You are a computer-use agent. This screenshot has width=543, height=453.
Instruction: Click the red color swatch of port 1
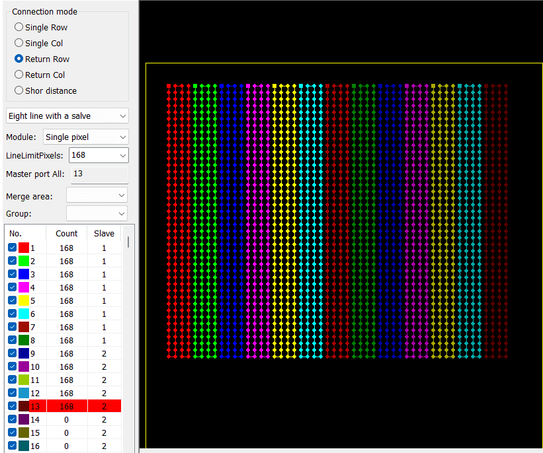coord(23,248)
